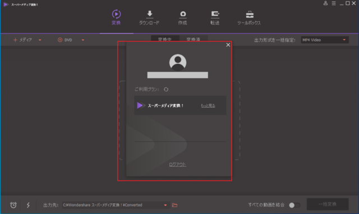Click the app logo in title bar

click(6, 4)
